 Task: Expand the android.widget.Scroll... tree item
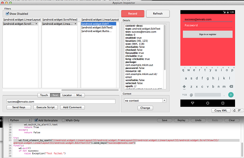pyautogui.click(x=37, y=24)
